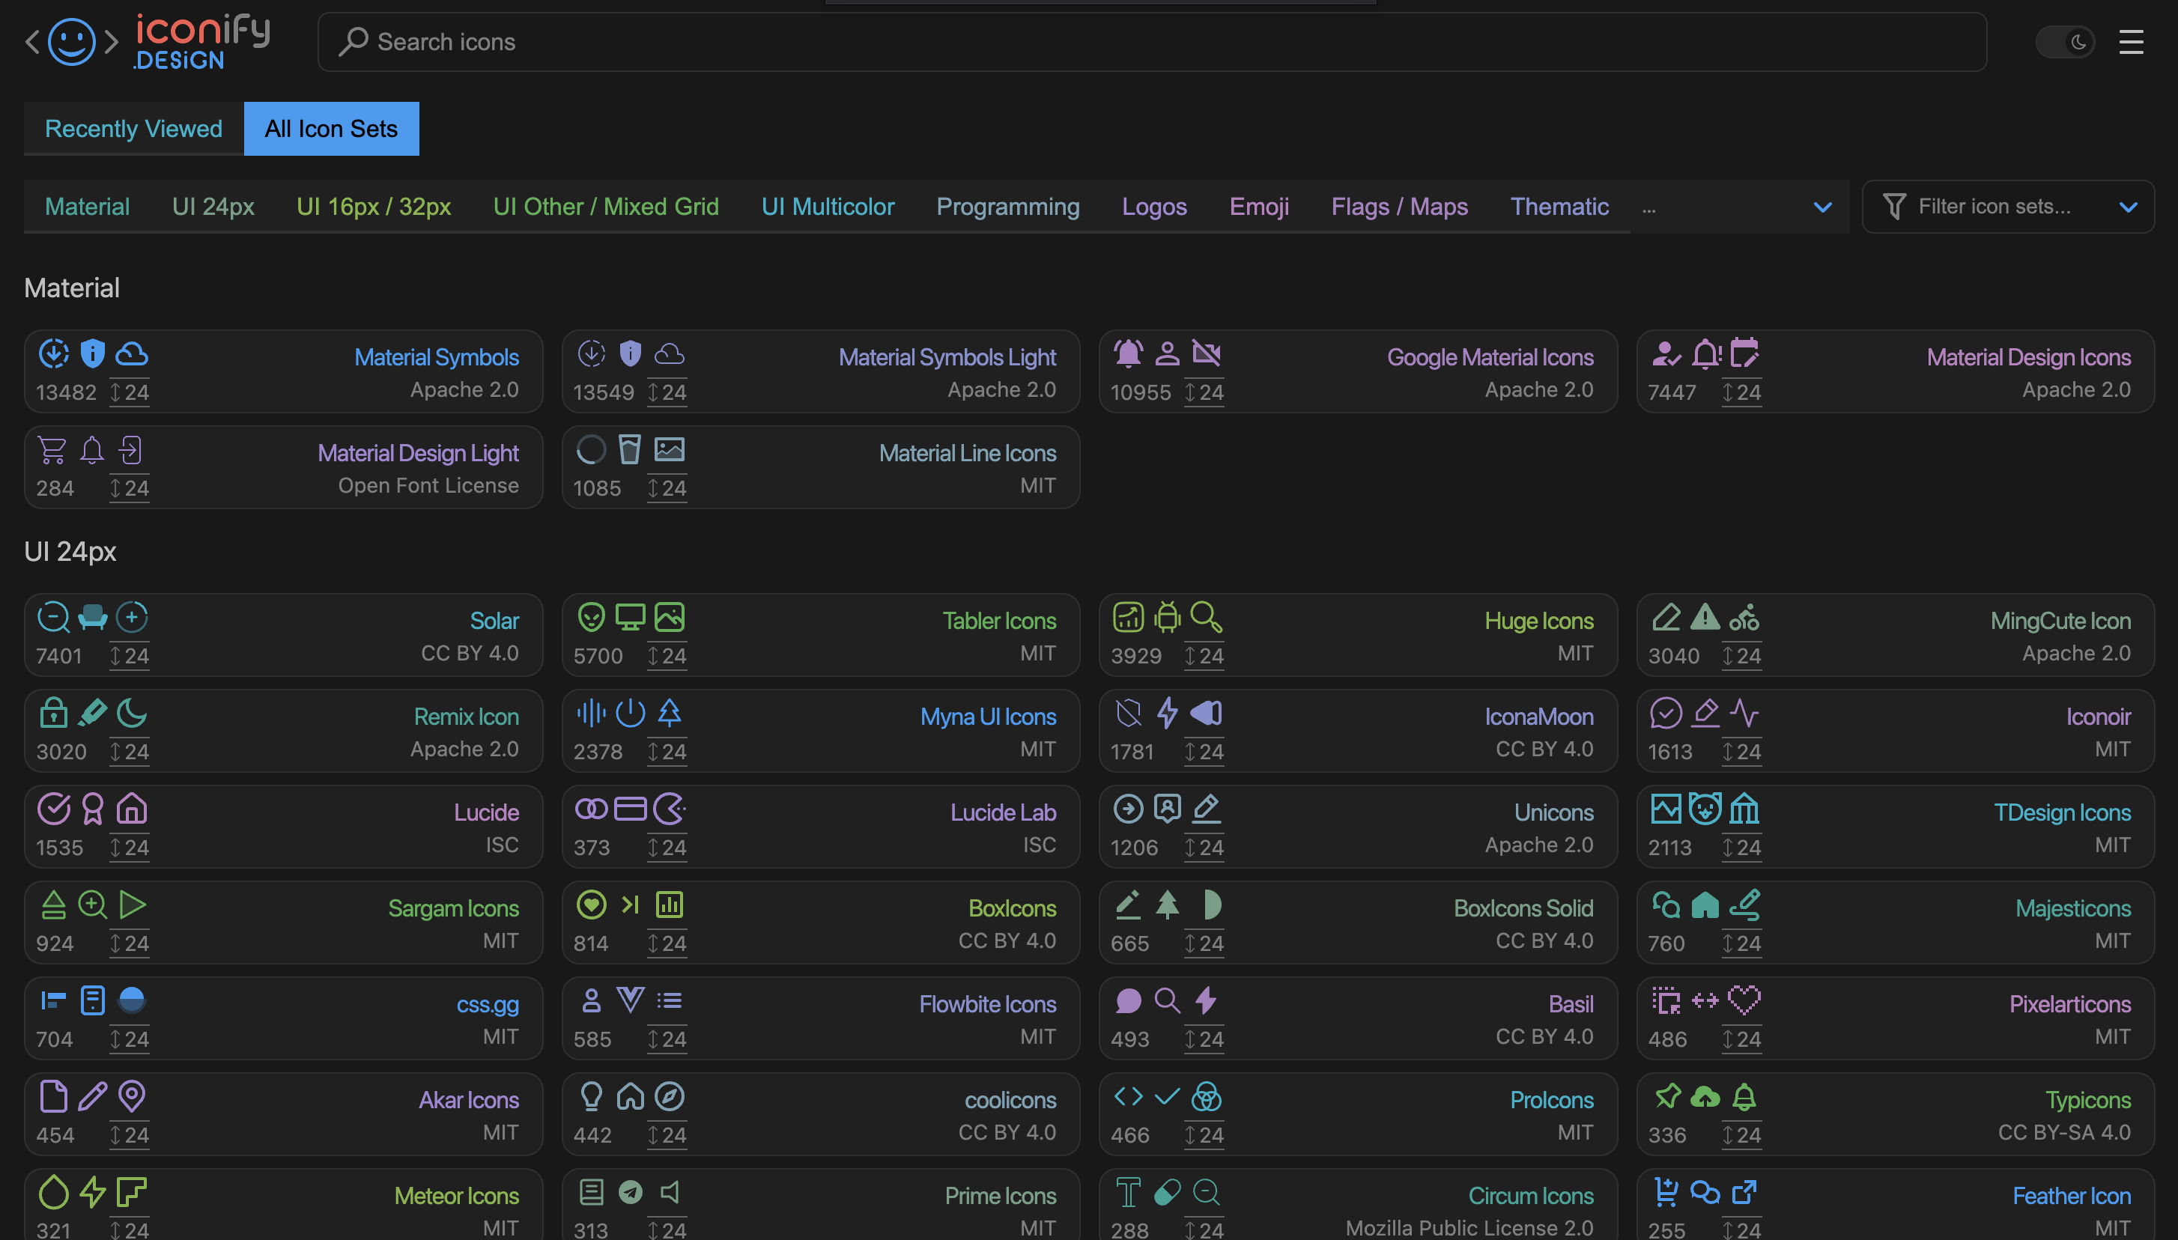Screen dimensions: 2178x1240
Task: Open the Unicons icon set
Action: (1358, 827)
